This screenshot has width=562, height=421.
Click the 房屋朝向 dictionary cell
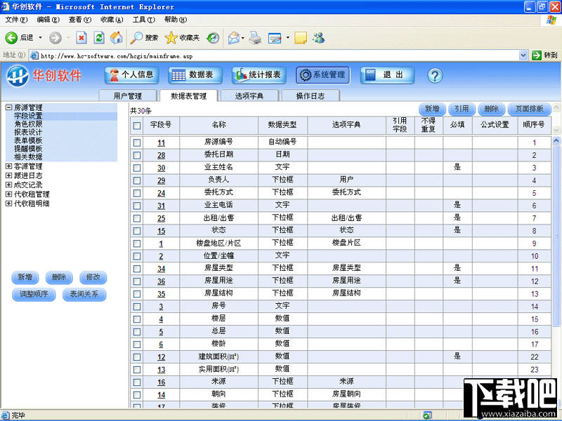click(346, 394)
